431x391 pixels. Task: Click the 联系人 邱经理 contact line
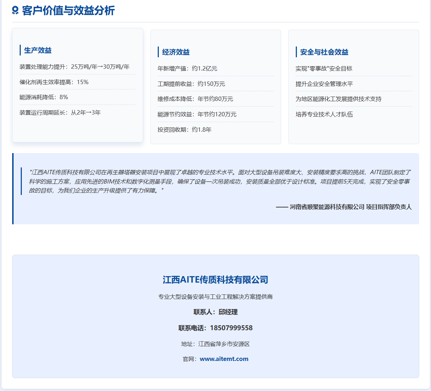tap(215, 312)
